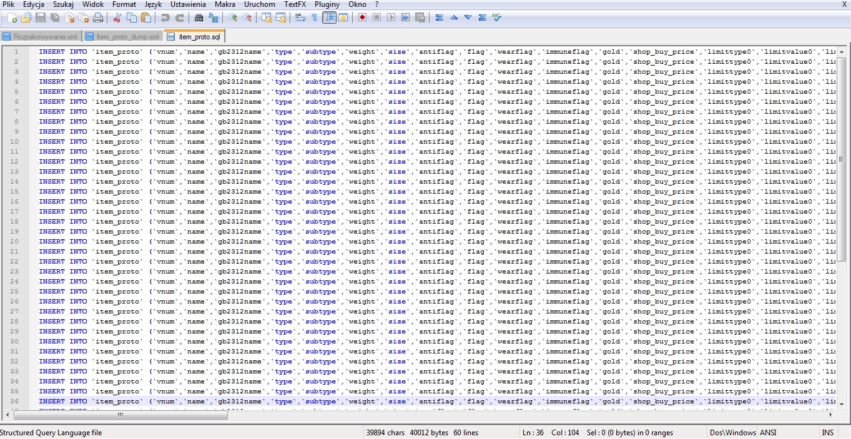
Task: Click the horizontal scrollbar thumb
Action: click(x=120, y=414)
